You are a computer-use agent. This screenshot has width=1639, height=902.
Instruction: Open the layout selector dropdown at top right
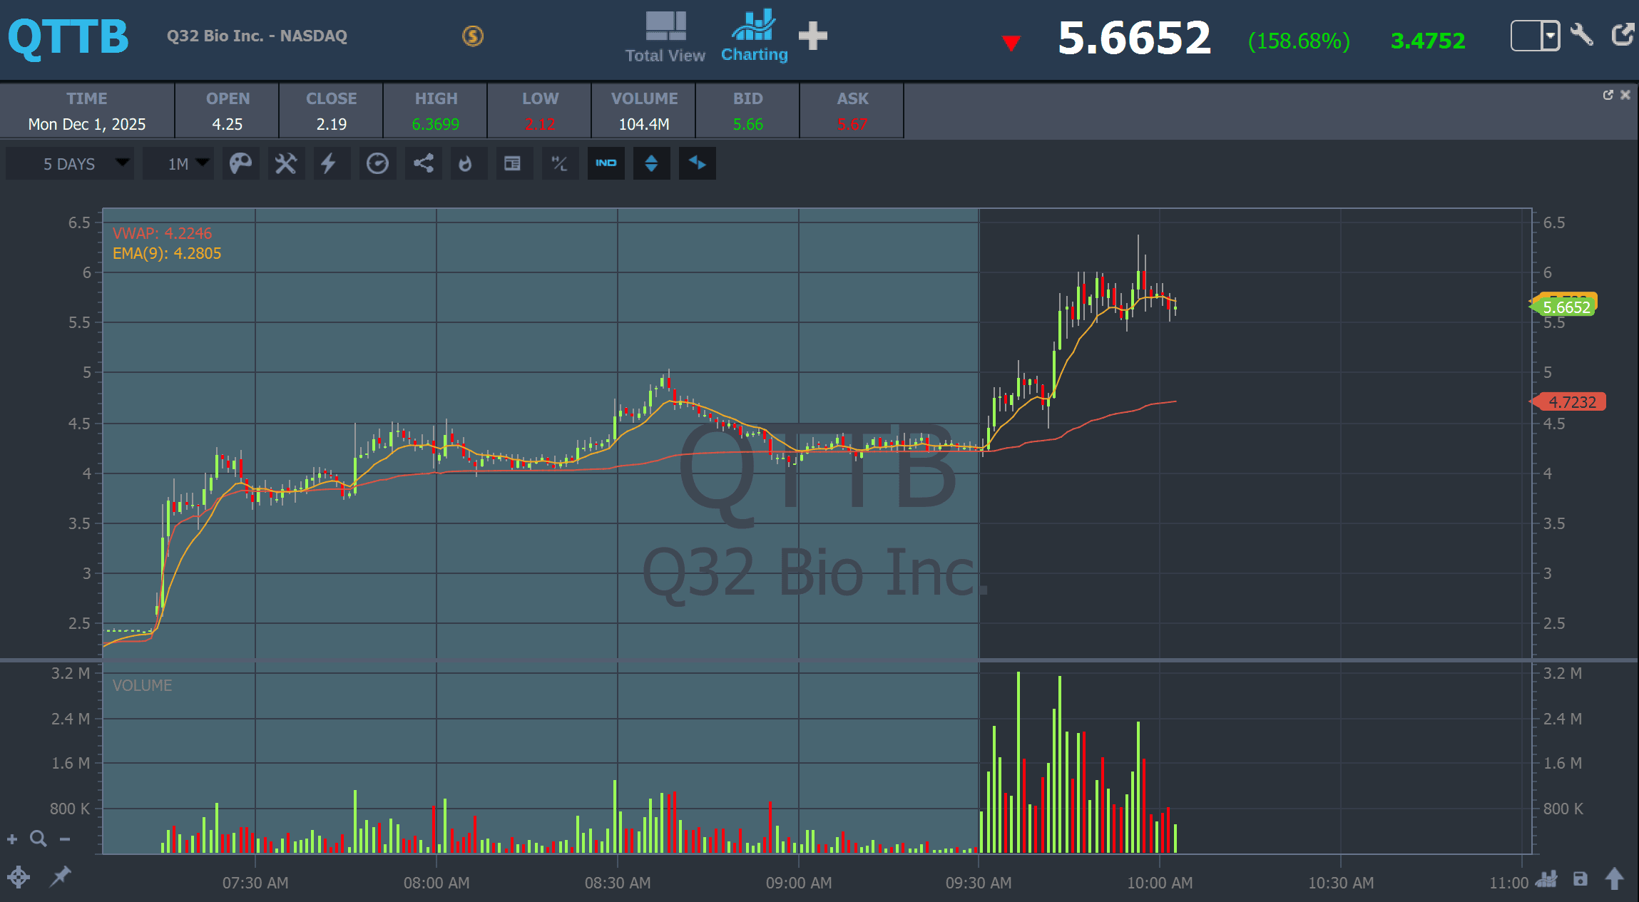tap(1550, 36)
